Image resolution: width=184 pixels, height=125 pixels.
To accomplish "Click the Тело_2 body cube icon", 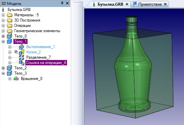I will [10, 68].
